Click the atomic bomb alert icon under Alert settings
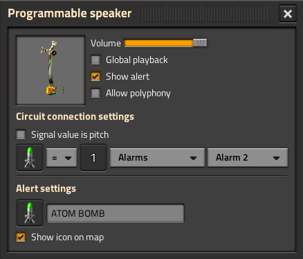 pyautogui.click(x=30, y=213)
